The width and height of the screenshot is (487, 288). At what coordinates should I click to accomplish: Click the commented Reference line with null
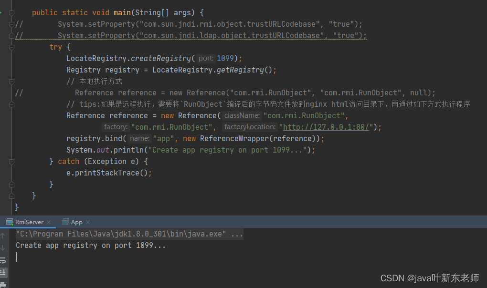(x=255, y=93)
